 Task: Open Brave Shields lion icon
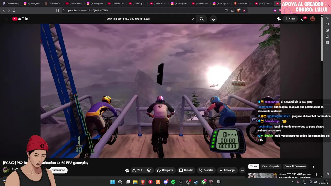(x=239, y=10)
